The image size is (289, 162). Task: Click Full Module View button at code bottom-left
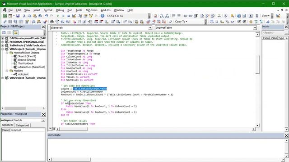(x=54, y=129)
